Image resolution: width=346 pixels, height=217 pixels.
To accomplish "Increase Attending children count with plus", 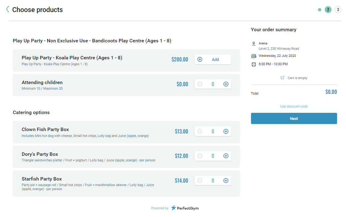I will tap(226, 84).
